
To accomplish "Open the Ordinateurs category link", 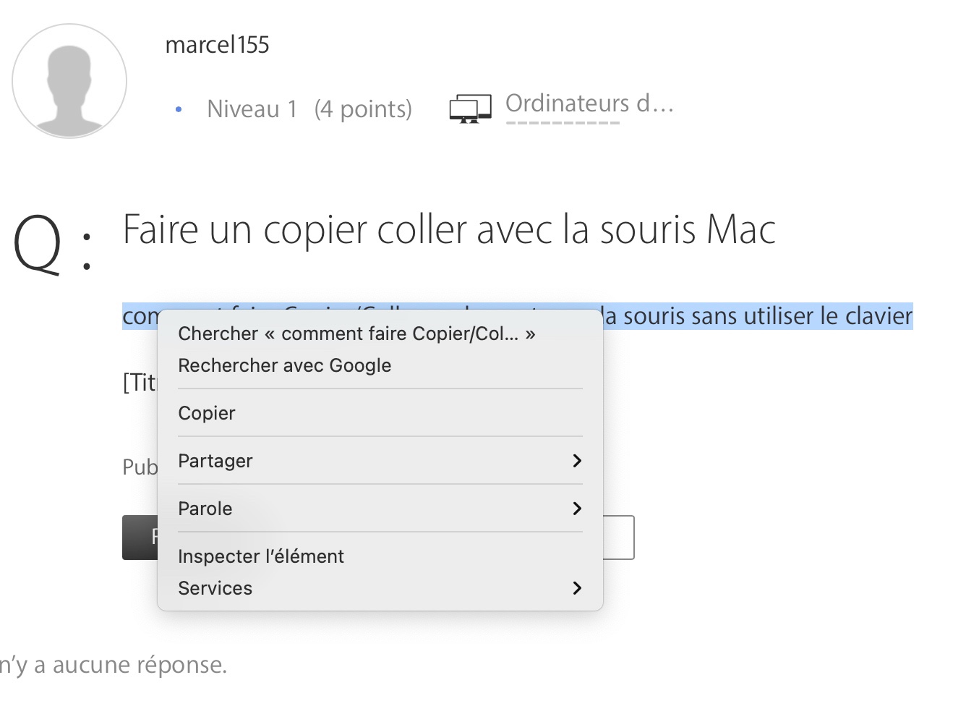I will coord(589,103).
